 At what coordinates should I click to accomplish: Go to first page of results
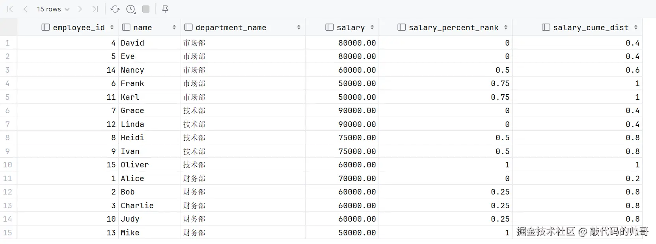(x=10, y=9)
